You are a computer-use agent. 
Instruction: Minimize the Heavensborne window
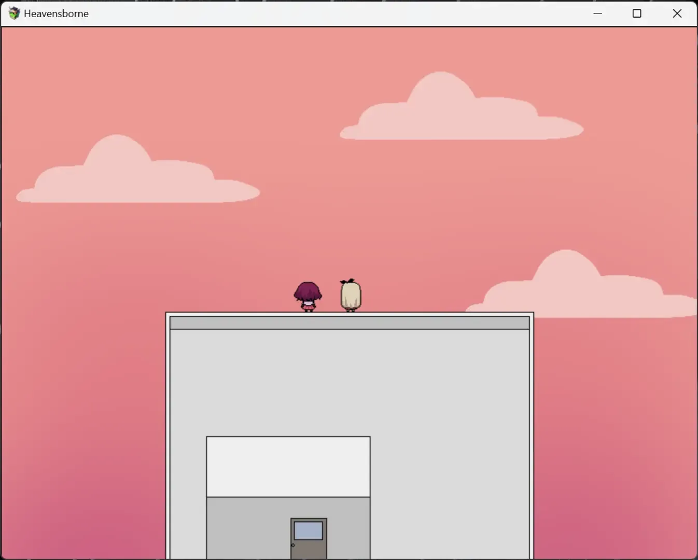pos(597,13)
